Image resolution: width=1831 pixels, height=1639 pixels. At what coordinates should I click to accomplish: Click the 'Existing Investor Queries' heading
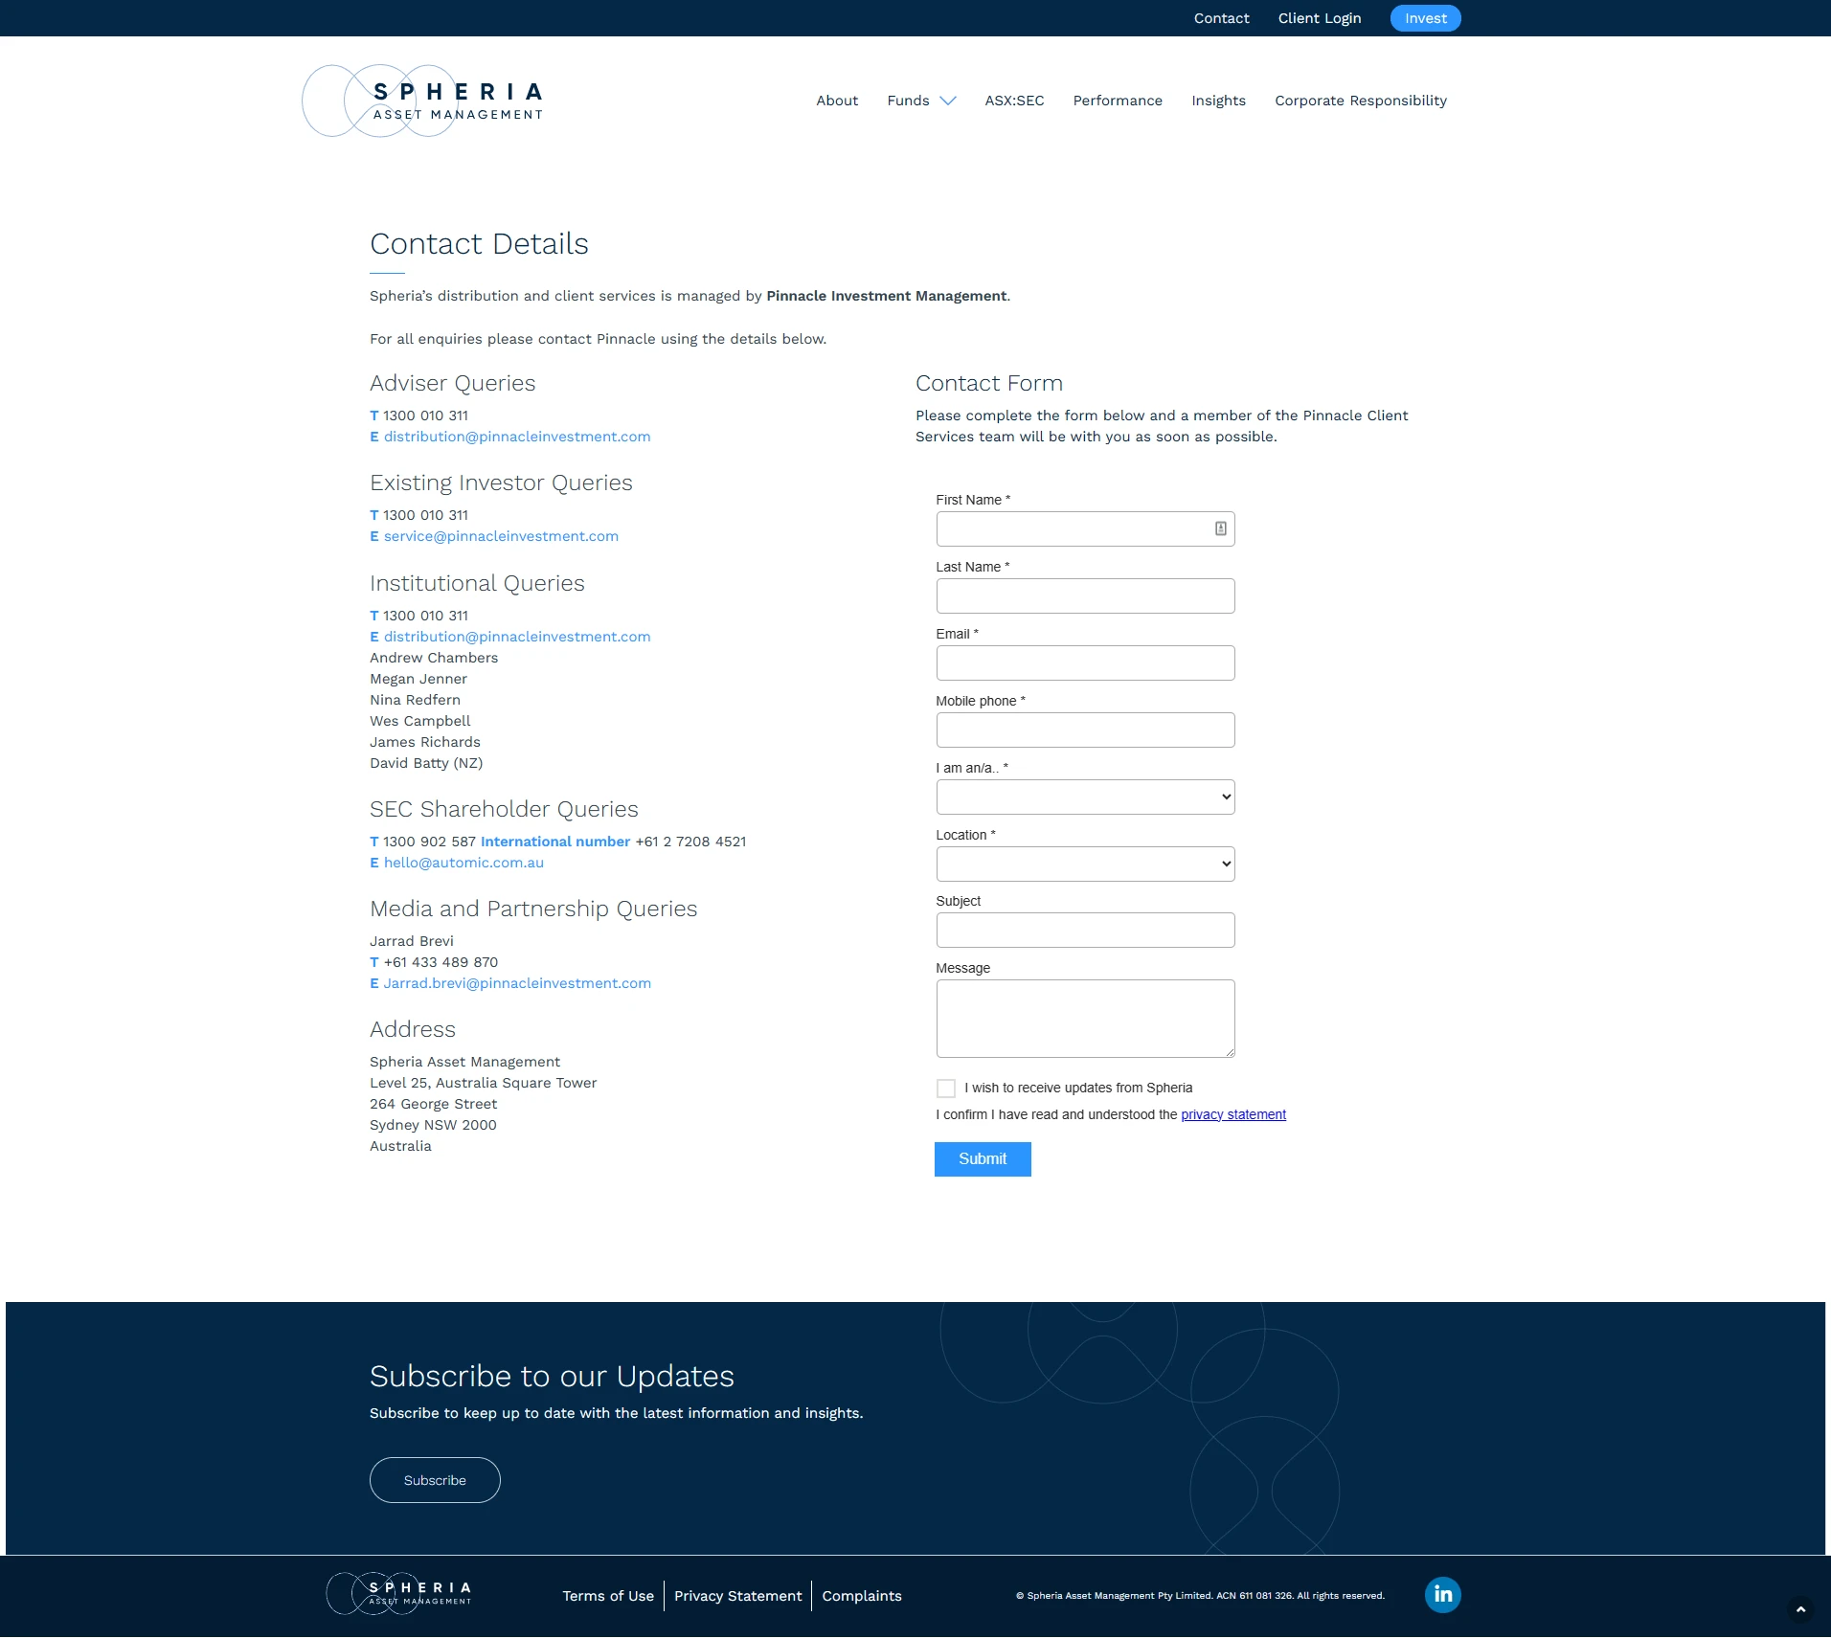(501, 483)
